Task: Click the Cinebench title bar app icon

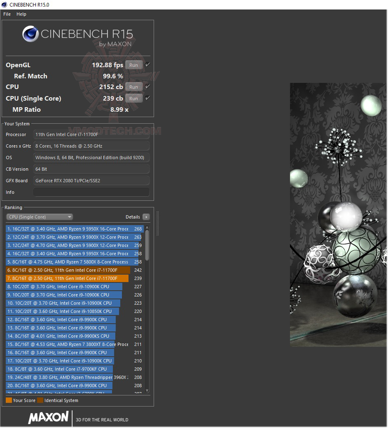Action: click(x=4, y=5)
